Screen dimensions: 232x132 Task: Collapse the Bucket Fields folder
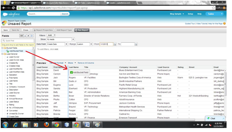[2, 48]
